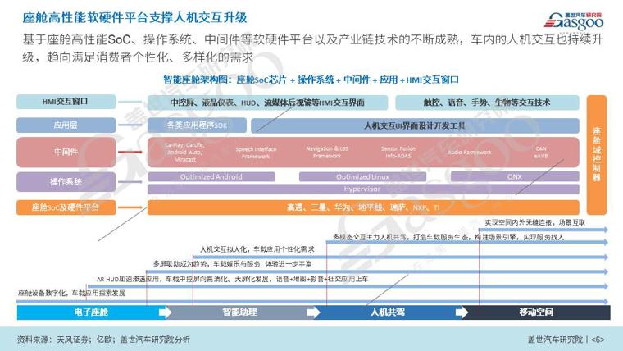Click the 高通、三星、华为 chip vendors bar
The width and height of the screenshot is (623, 351).
click(363, 207)
